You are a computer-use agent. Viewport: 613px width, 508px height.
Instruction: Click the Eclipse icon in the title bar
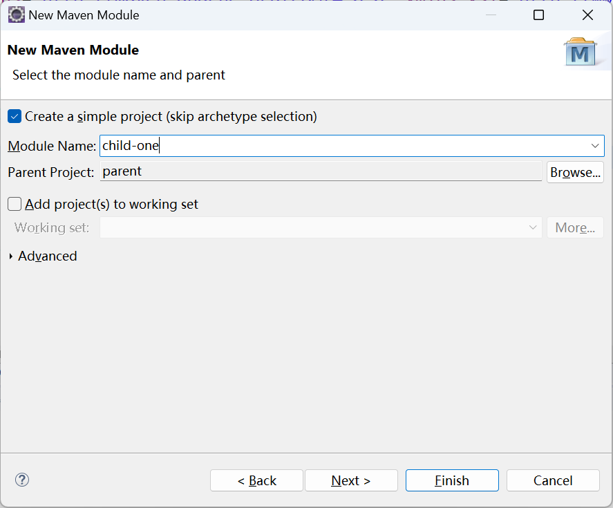(x=17, y=15)
